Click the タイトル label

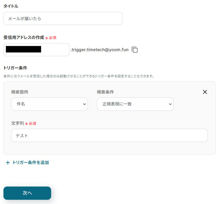[x=11, y=6]
